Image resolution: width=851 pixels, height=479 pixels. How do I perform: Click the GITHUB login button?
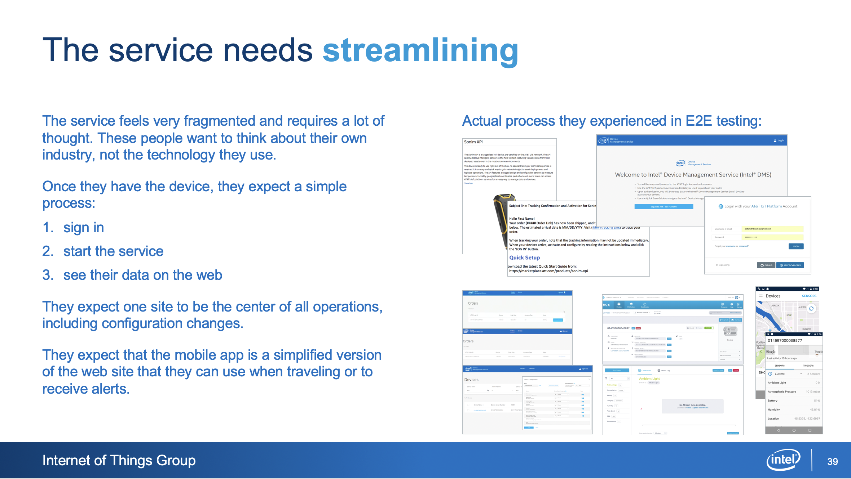pos(766,265)
